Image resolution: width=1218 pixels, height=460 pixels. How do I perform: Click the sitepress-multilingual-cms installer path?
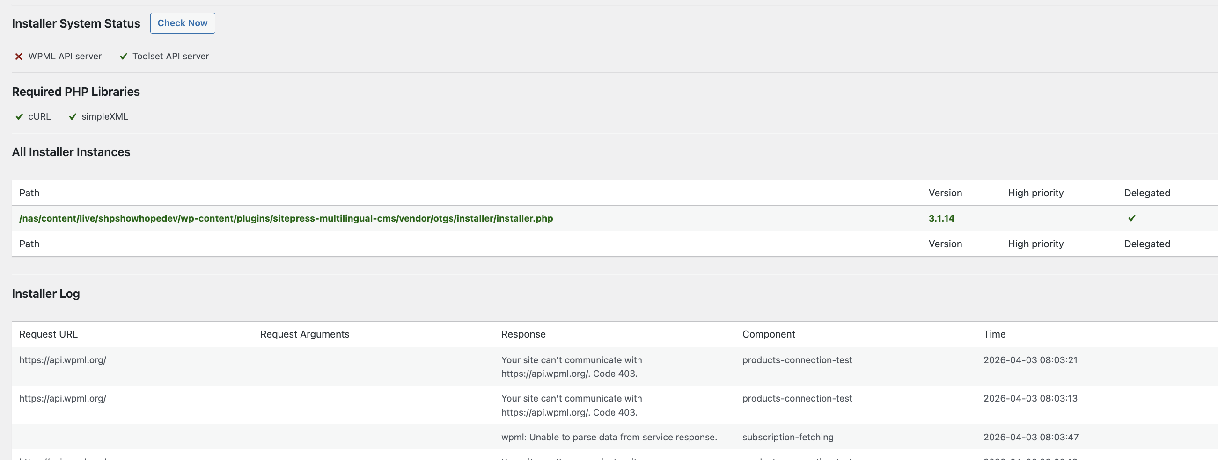click(x=286, y=218)
